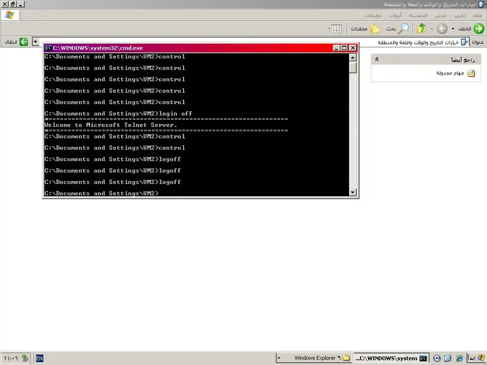The width and height of the screenshot is (487, 365).
Task: Click the address bar control panel icon
Action: tap(464, 42)
